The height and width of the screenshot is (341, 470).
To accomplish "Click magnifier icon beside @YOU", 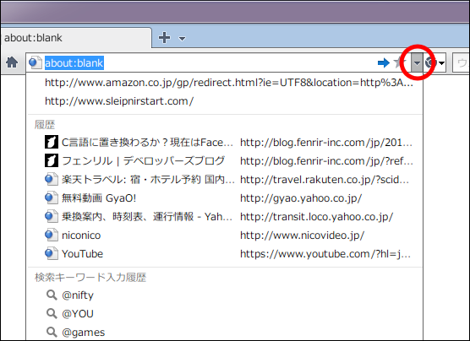I will (x=52, y=314).
